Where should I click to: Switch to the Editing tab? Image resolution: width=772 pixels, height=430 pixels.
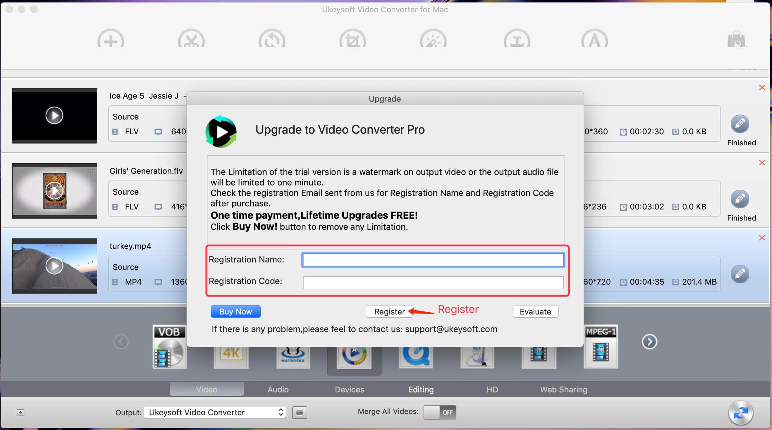pyautogui.click(x=421, y=389)
